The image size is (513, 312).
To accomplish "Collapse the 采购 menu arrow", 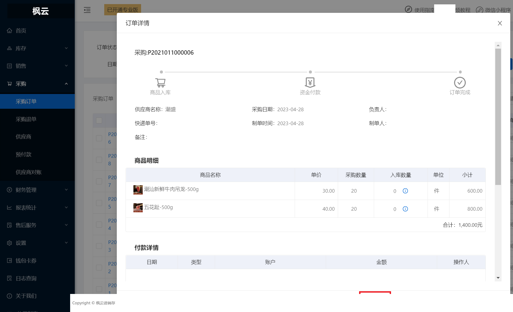I will pos(66,84).
